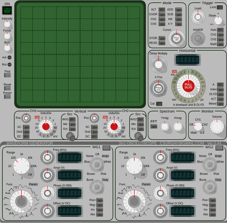Viewport: 227px width, 223px height.
Task: Click the Trigger Slope knob
Action: point(218,21)
